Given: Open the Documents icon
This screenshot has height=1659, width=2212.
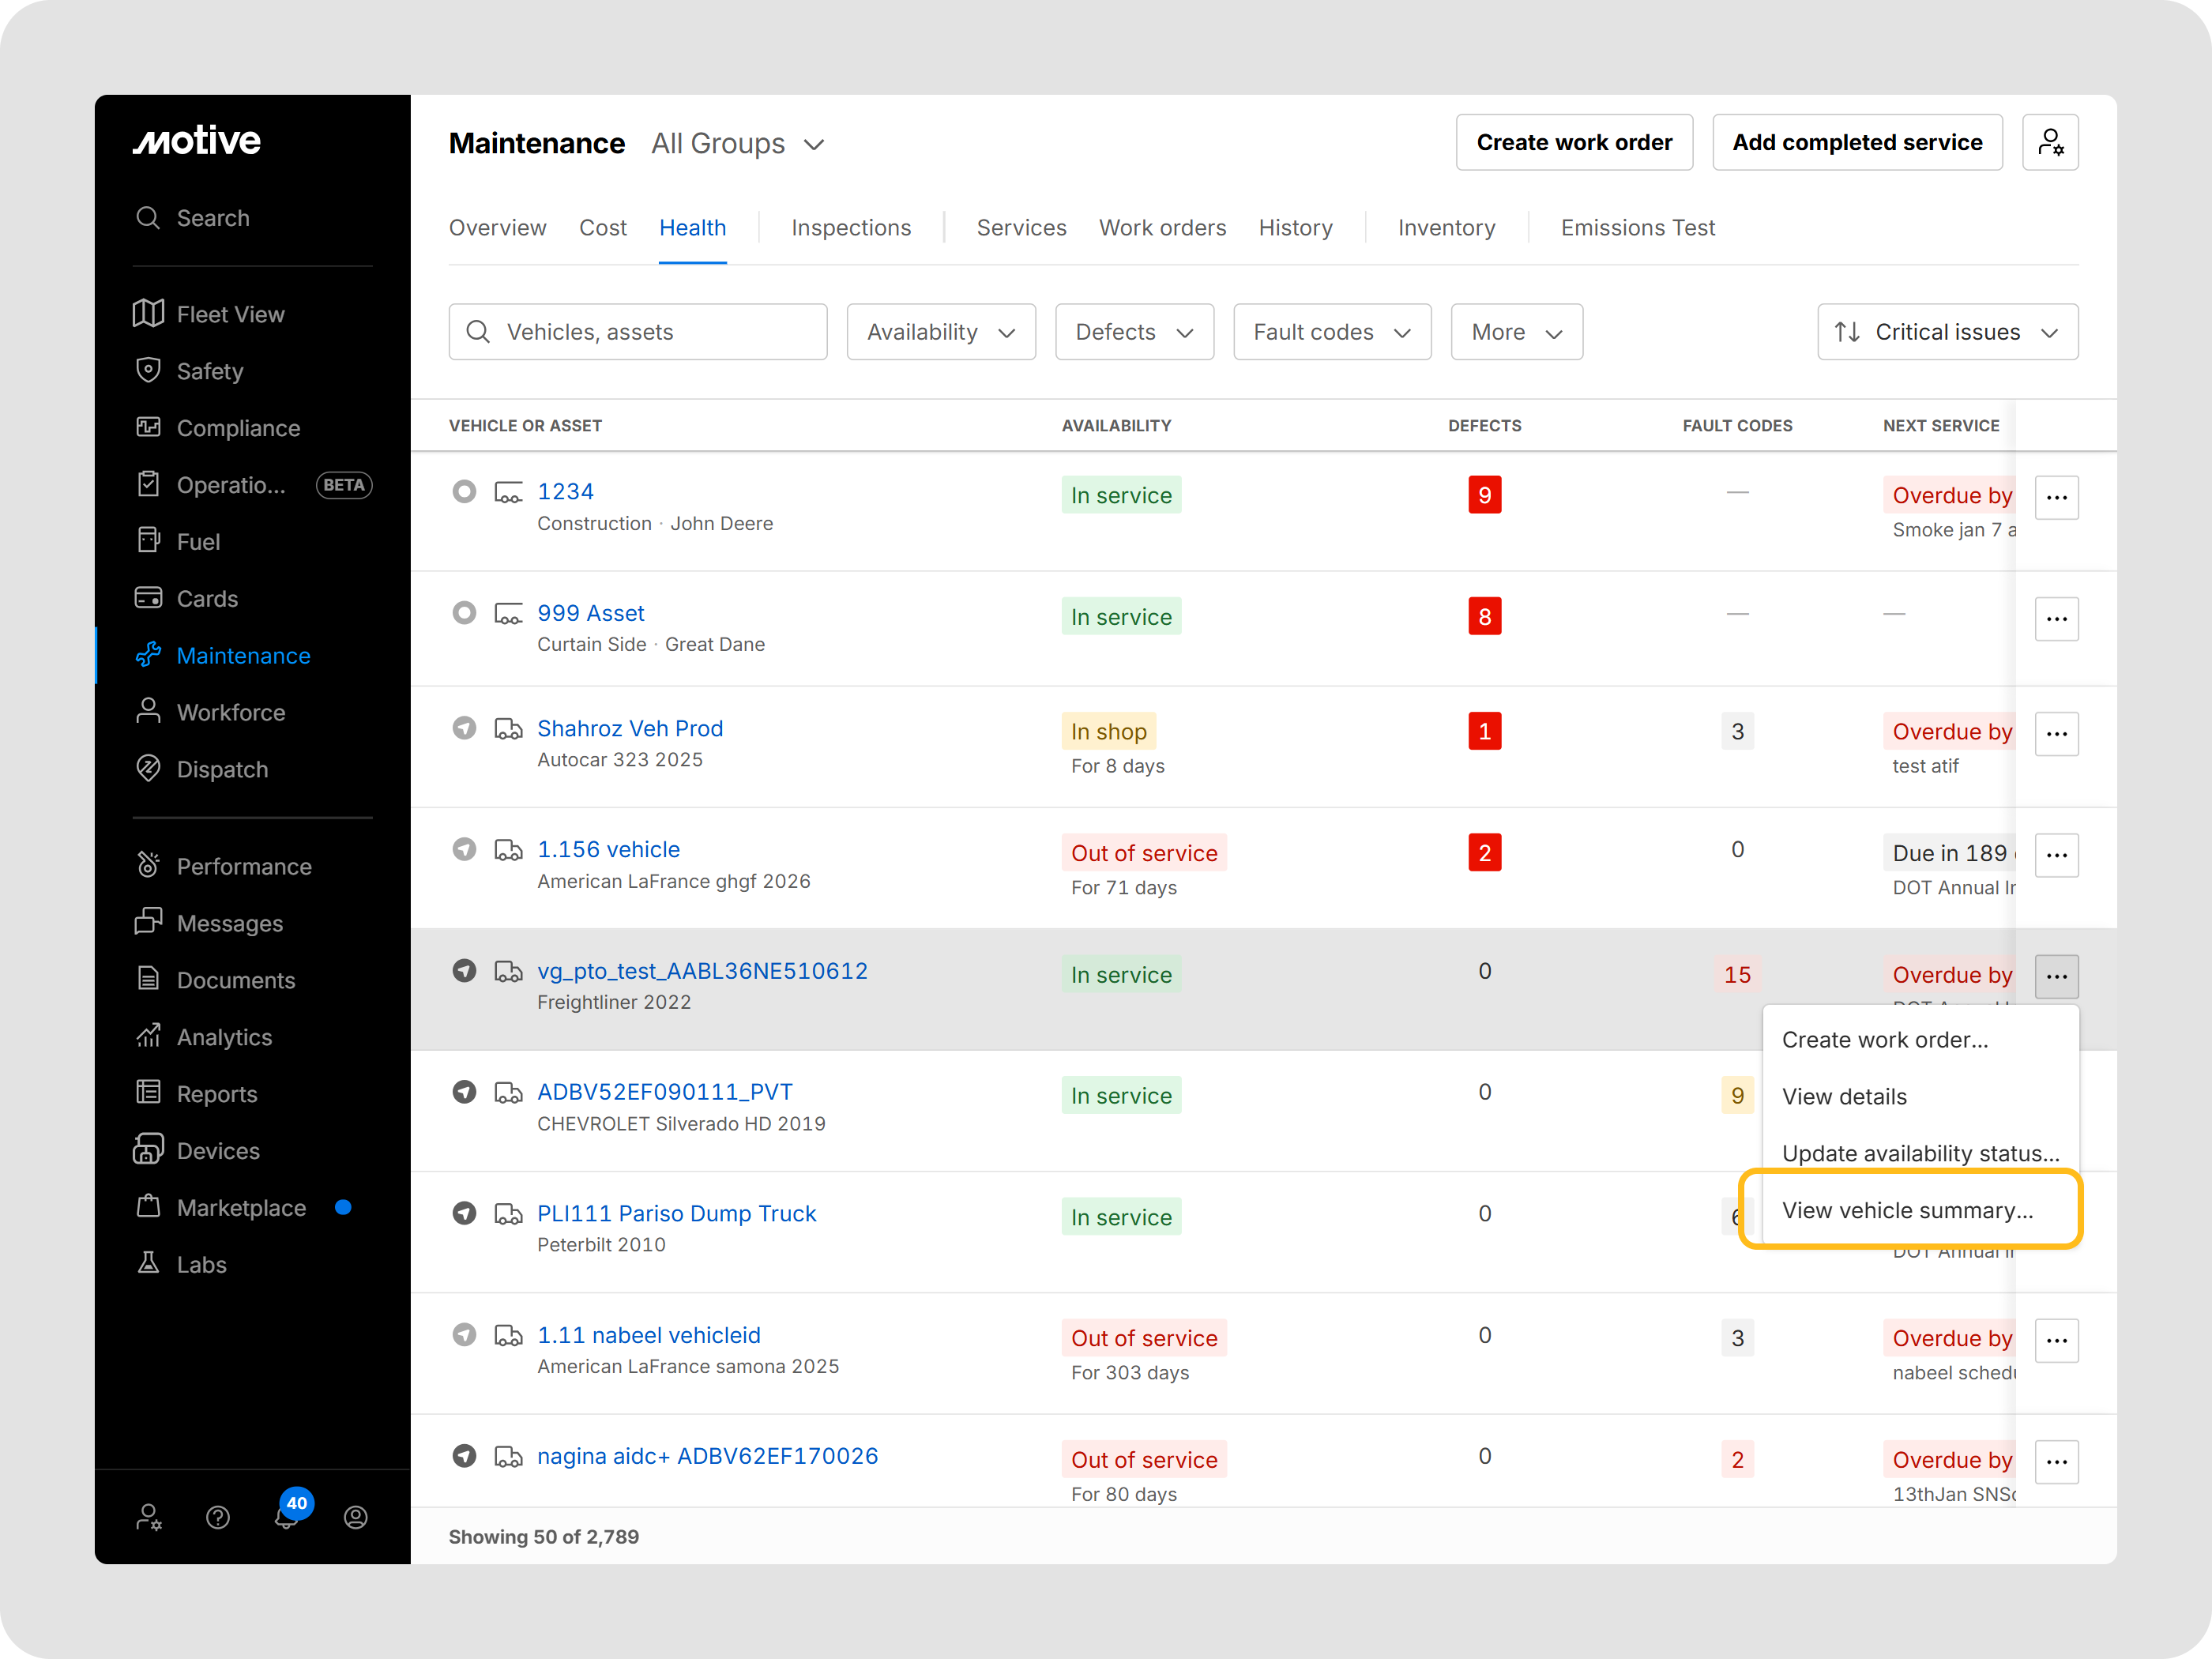Looking at the screenshot, I should click(x=148, y=979).
